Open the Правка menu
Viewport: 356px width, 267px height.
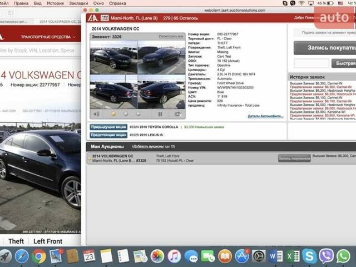[x=21, y=3]
